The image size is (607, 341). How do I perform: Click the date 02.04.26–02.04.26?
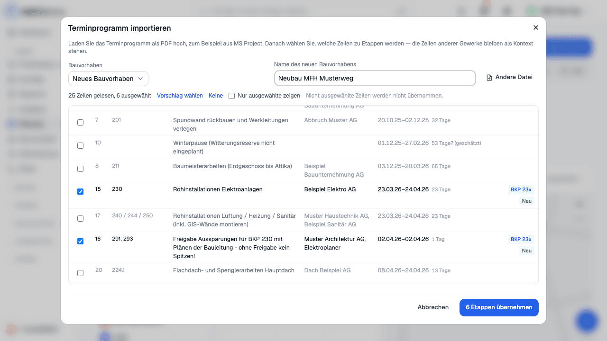click(x=403, y=239)
